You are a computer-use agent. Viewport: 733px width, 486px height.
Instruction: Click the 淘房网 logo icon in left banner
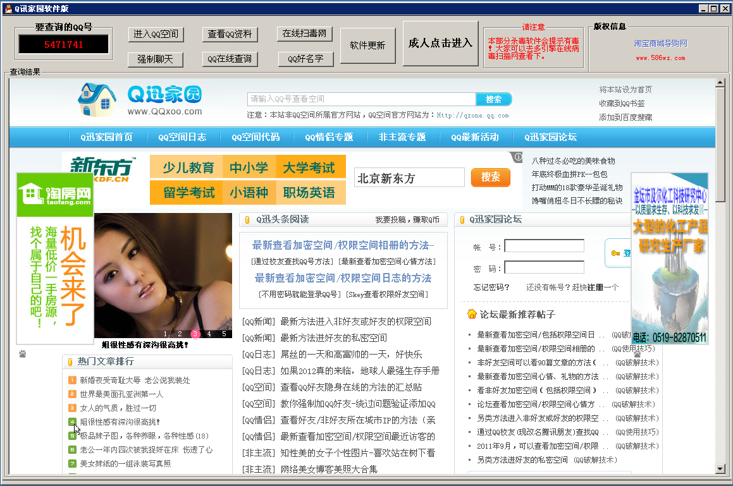54,193
